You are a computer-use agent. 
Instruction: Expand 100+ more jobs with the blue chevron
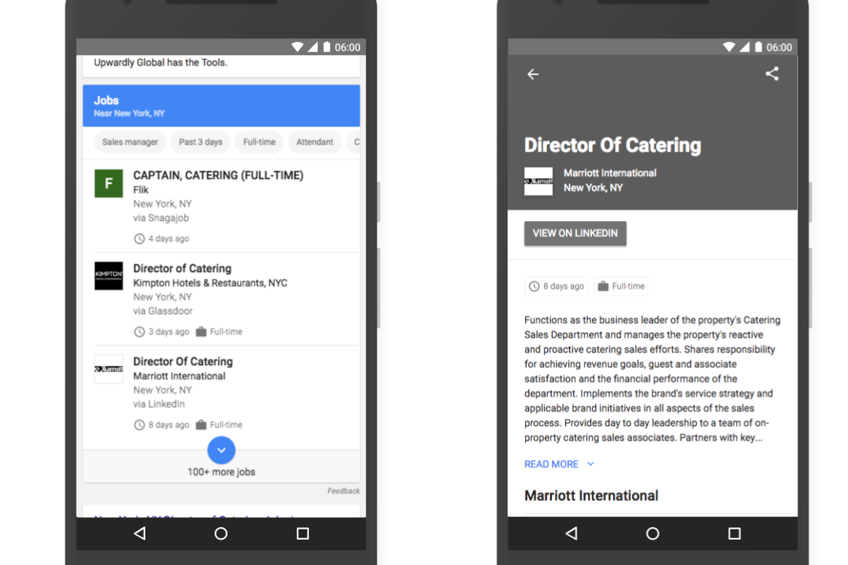pos(221,450)
